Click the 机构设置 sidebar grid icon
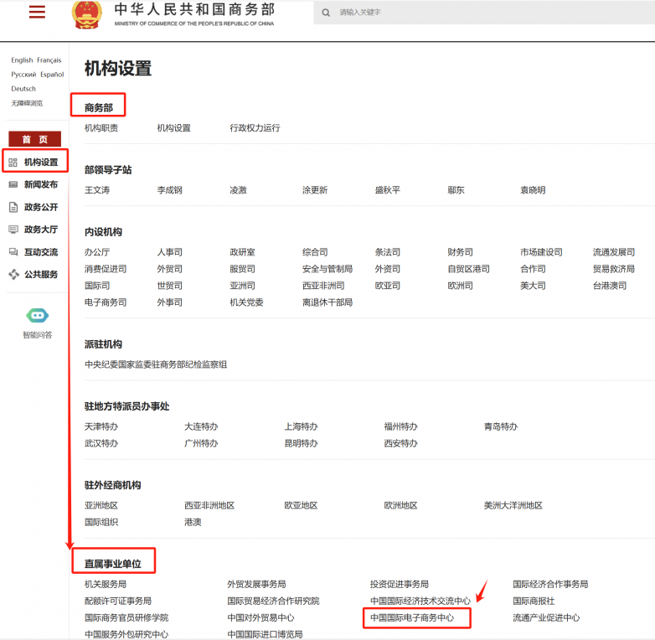The height and width of the screenshot is (640, 655). tap(13, 162)
